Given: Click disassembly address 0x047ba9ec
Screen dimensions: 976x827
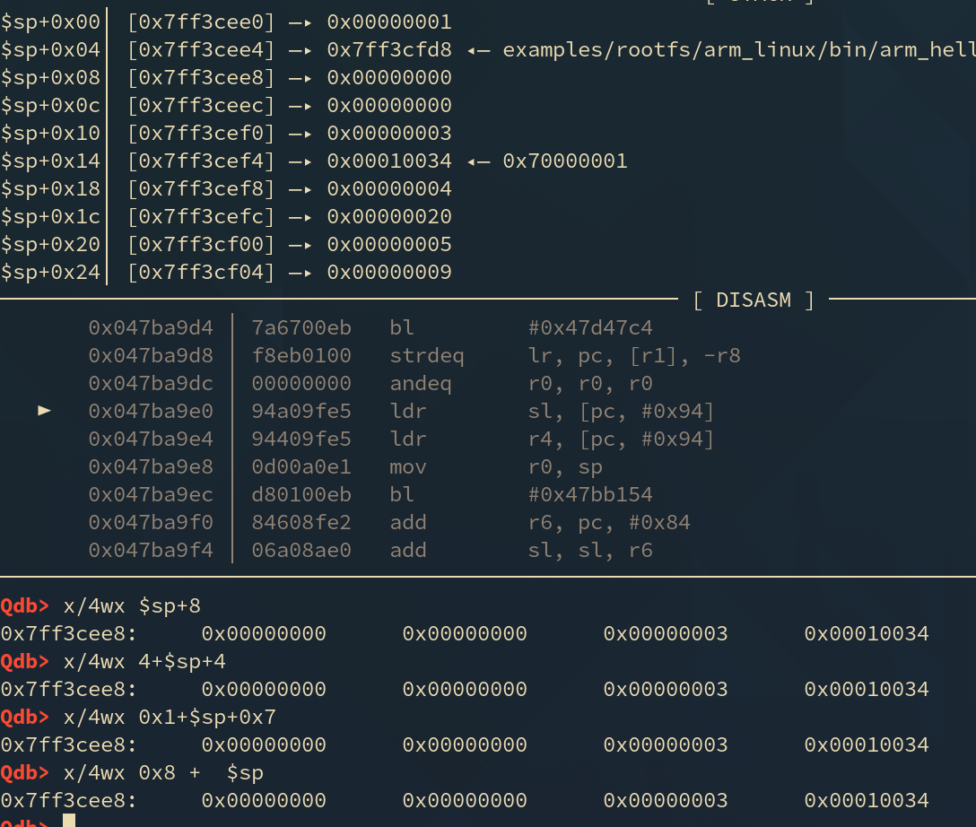Looking at the screenshot, I should pyautogui.click(x=151, y=495).
